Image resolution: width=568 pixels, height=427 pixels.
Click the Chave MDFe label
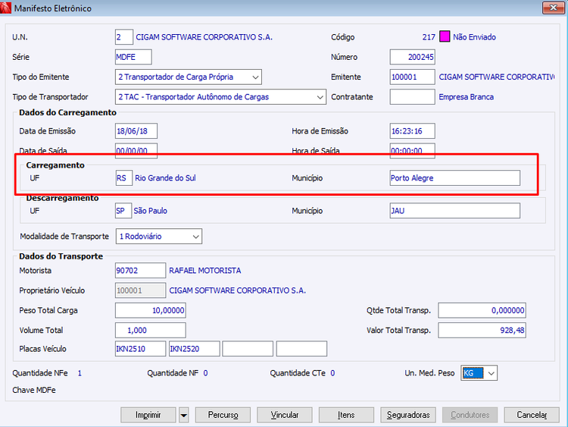pyautogui.click(x=34, y=391)
